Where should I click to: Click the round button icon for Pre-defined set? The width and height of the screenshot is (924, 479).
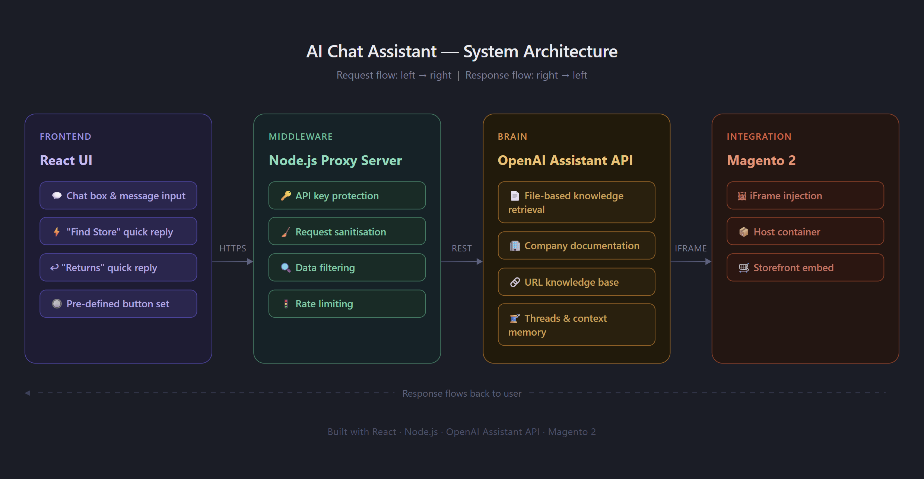point(57,304)
